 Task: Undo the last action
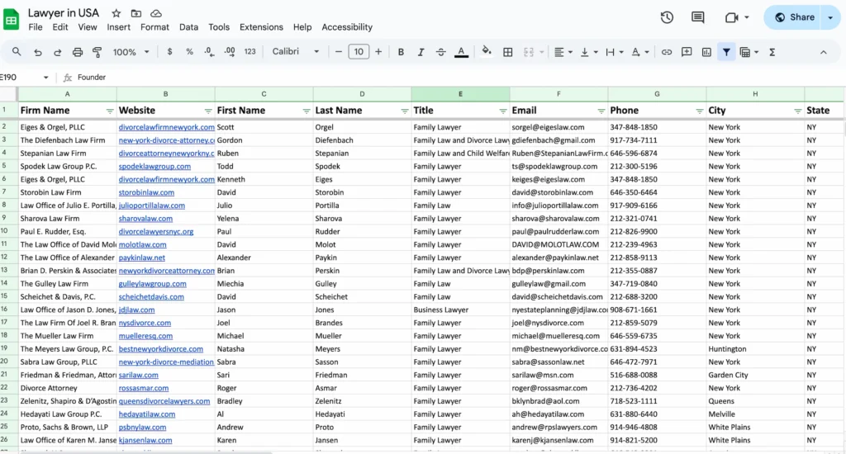click(37, 52)
